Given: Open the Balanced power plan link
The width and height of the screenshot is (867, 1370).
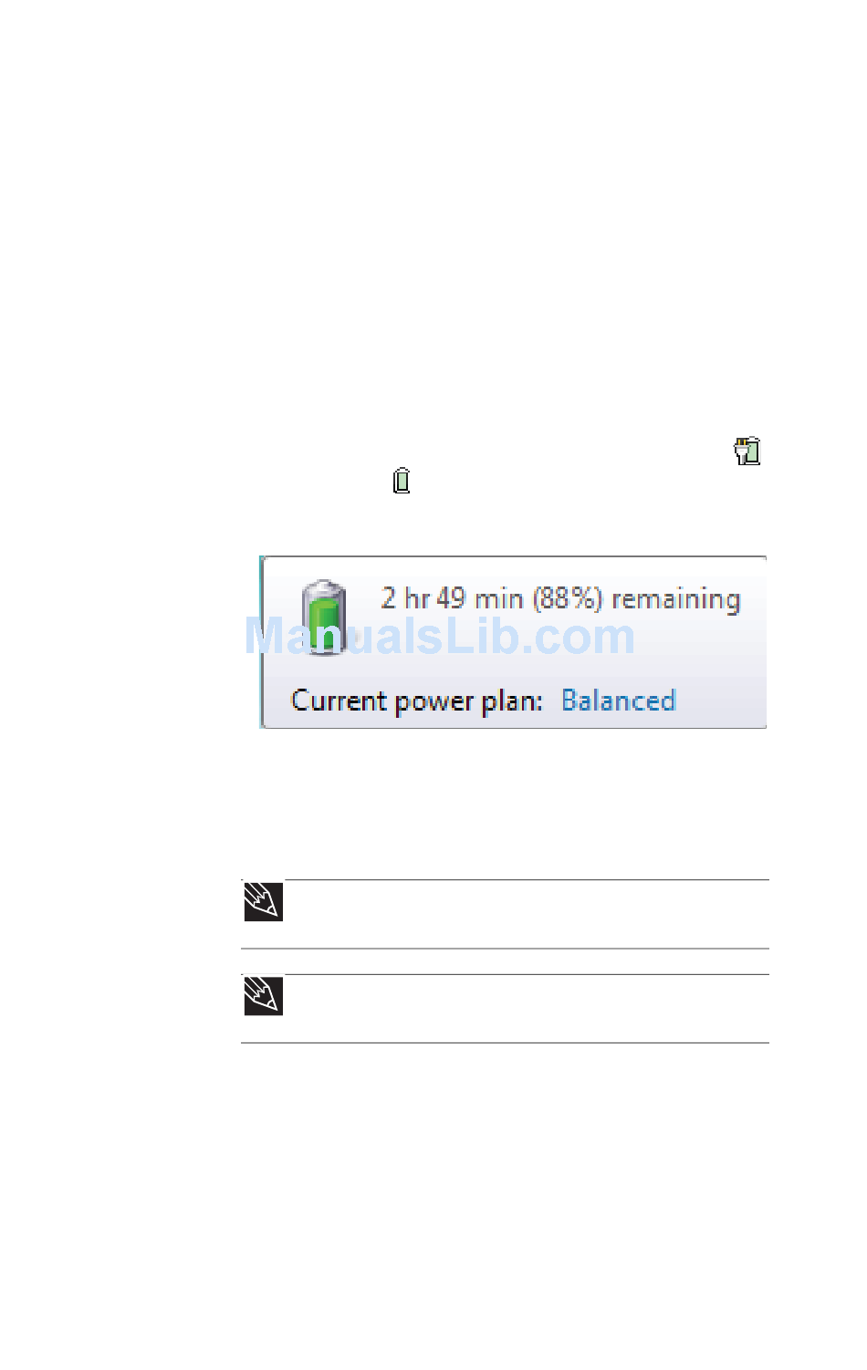Looking at the screenshot, I should click(618, 701).
